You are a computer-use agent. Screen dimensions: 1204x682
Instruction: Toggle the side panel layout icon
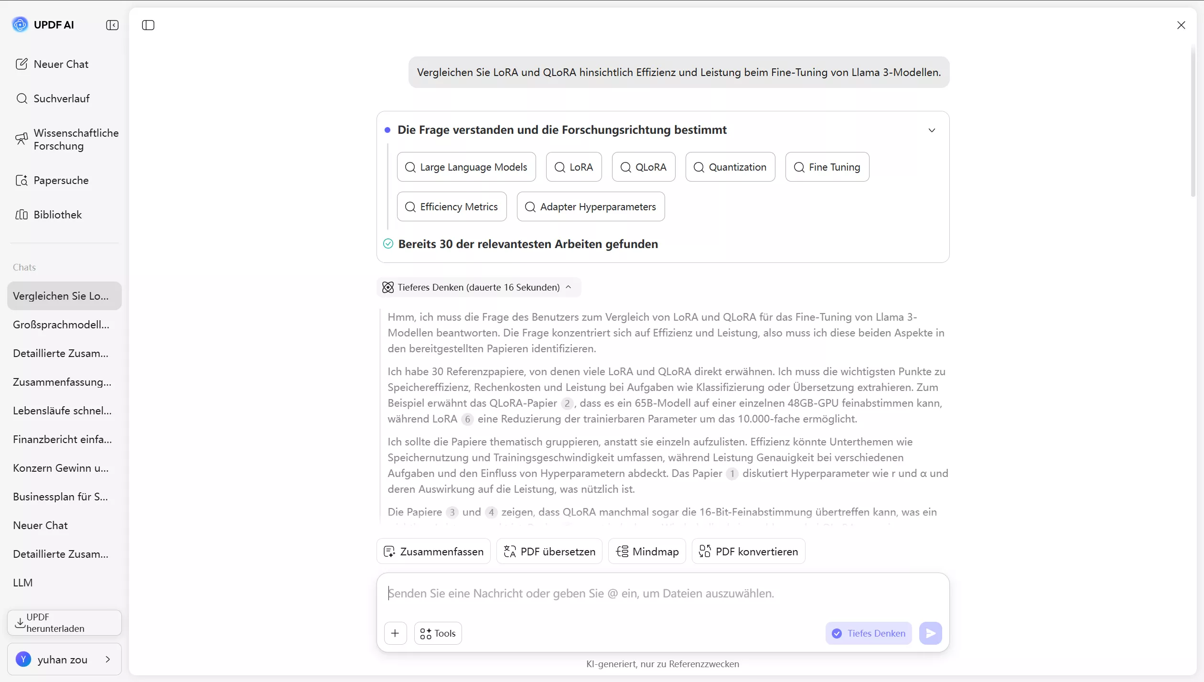[148, 25]
